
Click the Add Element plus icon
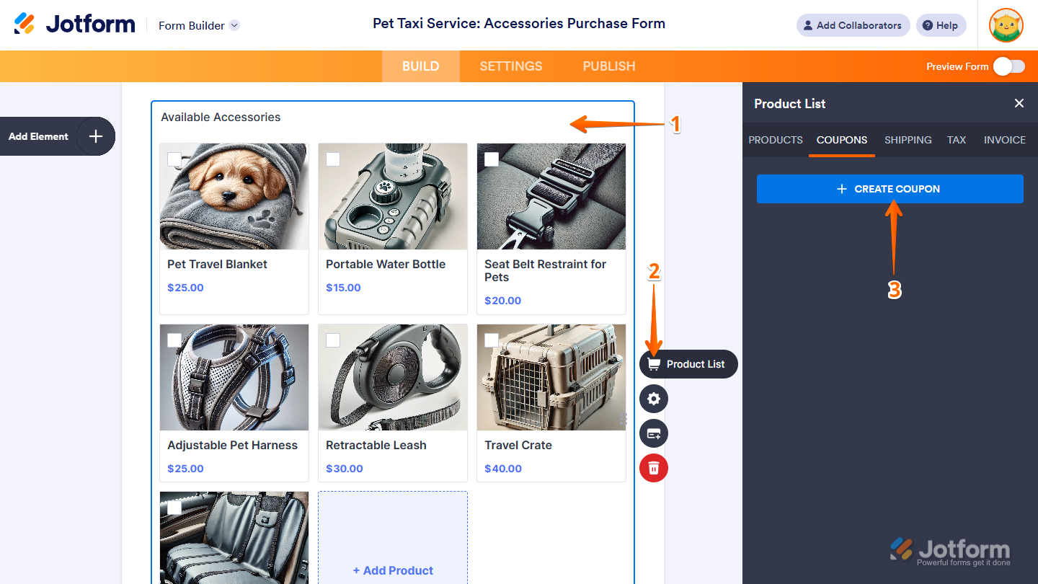[95, 136]
